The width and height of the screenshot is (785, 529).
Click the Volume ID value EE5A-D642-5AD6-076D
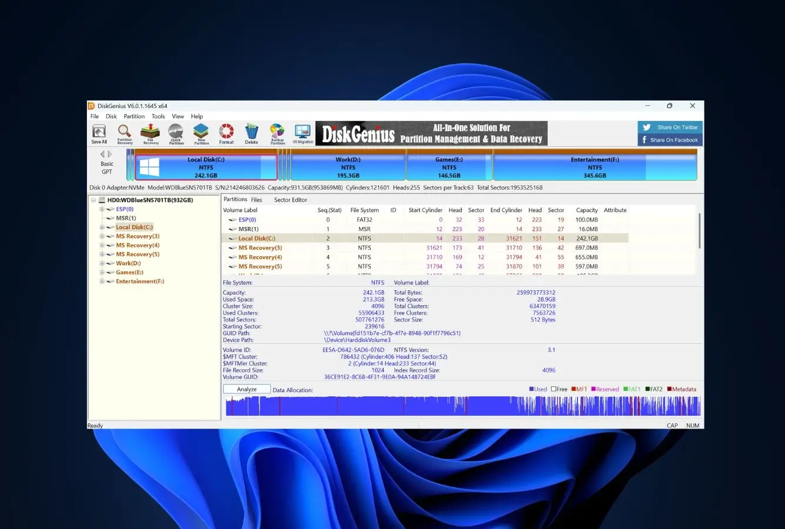pyautogui.click(x=353, y=350)
